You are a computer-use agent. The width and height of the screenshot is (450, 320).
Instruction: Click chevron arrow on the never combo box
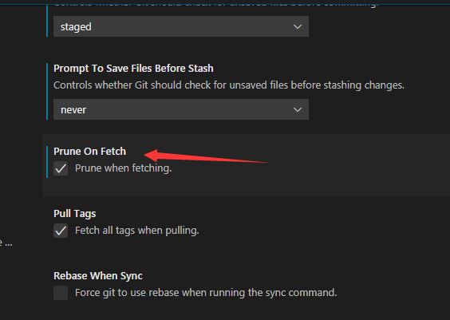coord(298,109)
